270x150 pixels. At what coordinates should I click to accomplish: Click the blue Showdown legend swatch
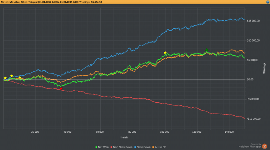tap(135, 147)
